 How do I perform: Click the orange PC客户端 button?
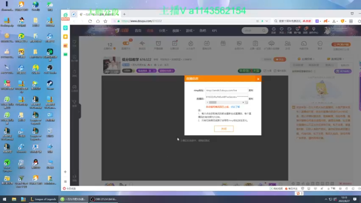coord(341,44)
